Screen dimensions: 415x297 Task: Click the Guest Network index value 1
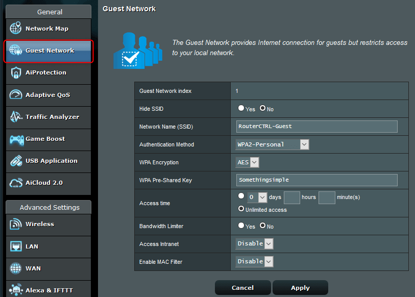click(237, 91)
